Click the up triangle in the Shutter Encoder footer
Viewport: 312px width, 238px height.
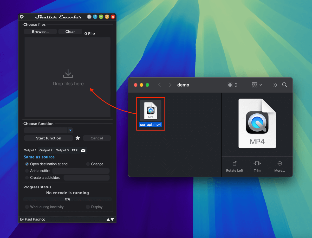[108, 220]
